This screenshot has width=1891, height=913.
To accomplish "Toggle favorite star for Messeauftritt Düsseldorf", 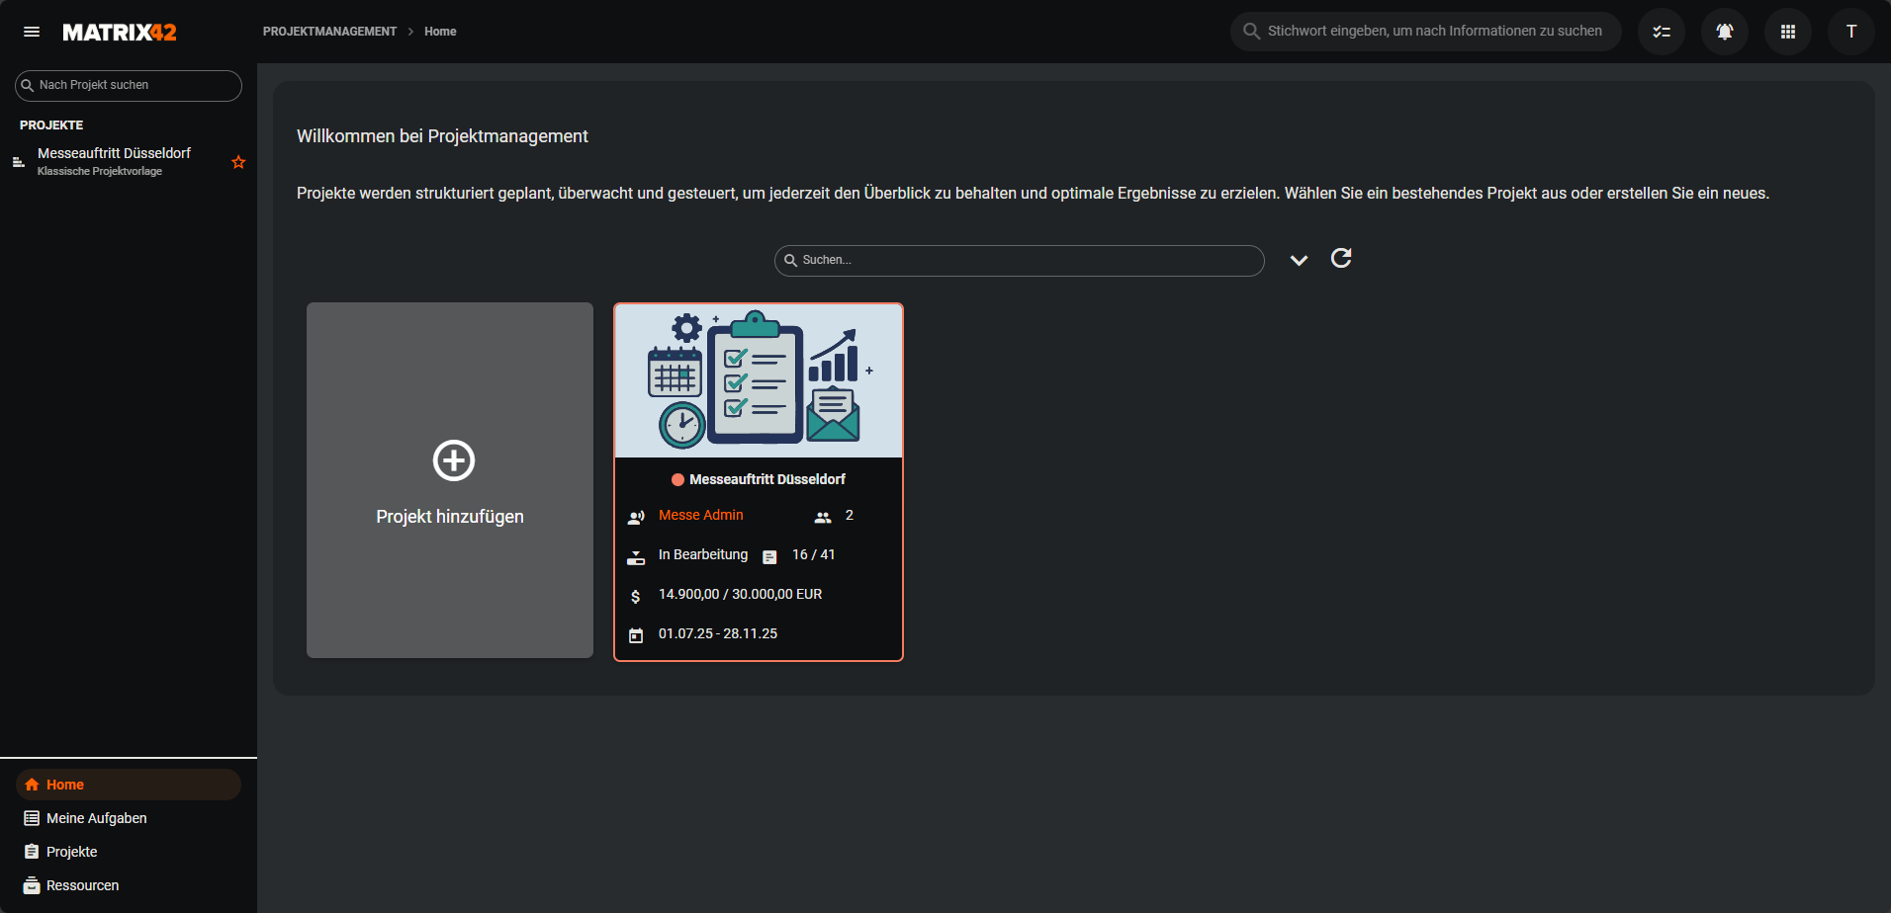I will tap(238, 162).
